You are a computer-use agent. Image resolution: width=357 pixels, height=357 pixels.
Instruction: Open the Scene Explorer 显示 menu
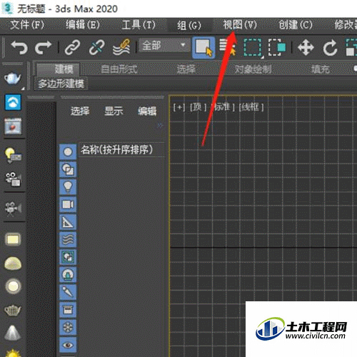(114, 111)
